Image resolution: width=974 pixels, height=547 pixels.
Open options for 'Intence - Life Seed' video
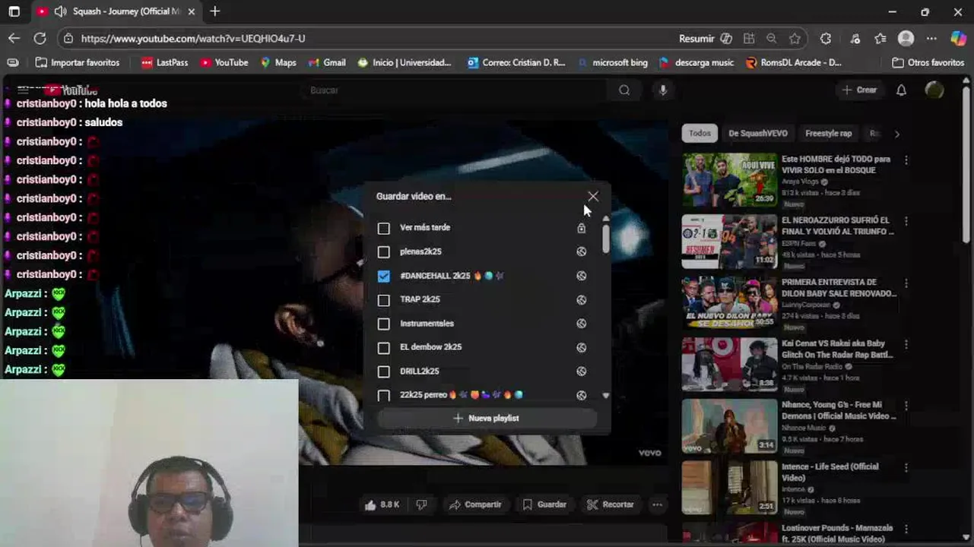tap(906, 468)
